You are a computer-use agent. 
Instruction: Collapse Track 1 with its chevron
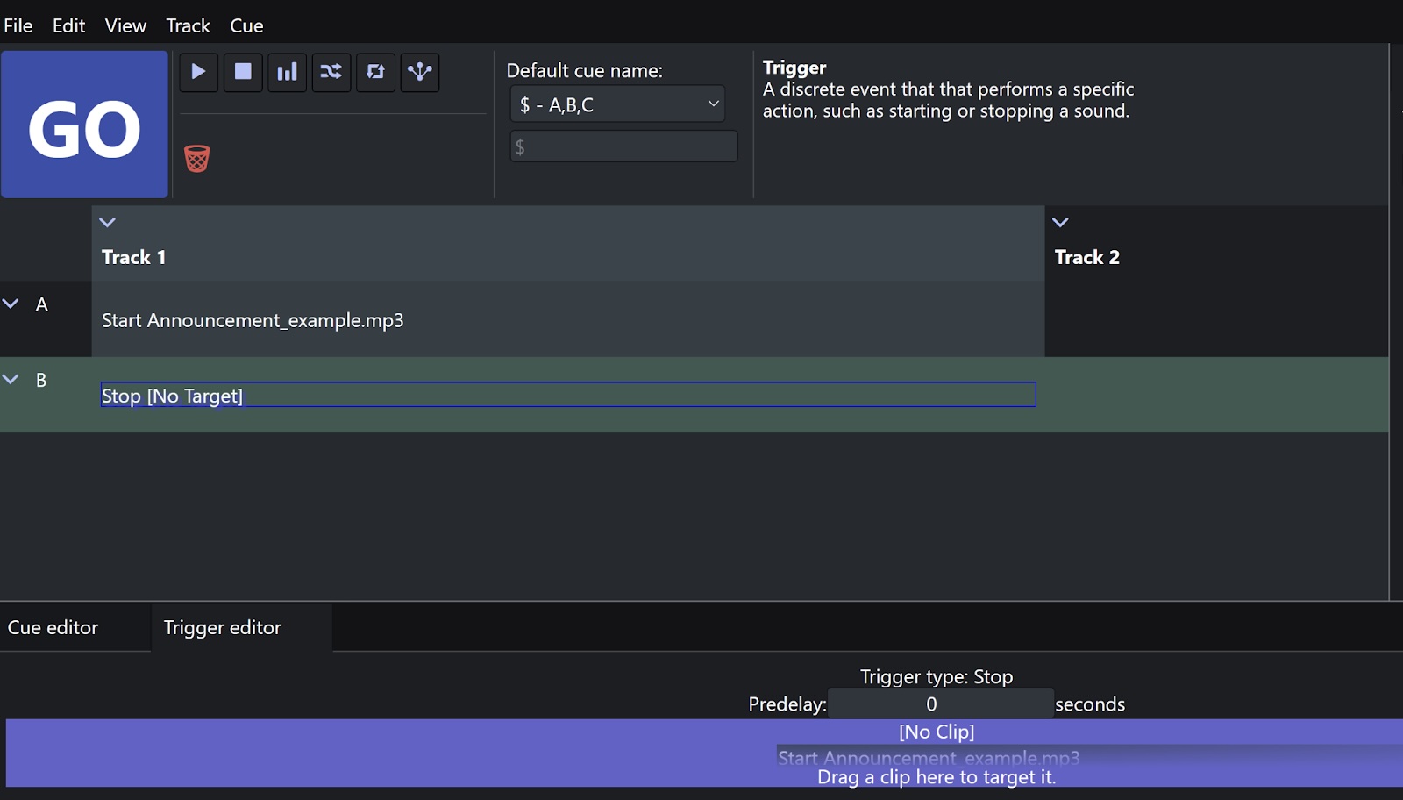[108, 223]
